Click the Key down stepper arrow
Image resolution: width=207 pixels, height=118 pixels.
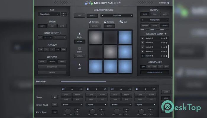click(x=64, y=15)
